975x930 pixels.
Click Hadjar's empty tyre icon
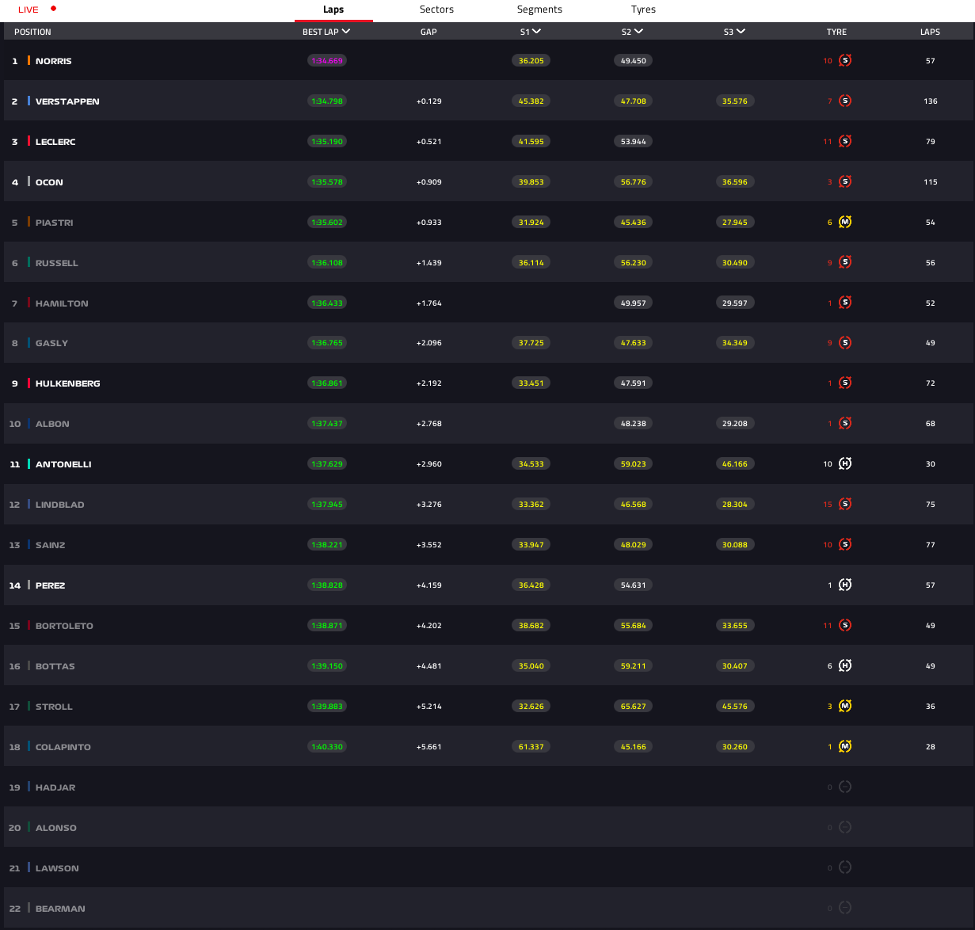(845, 787)
